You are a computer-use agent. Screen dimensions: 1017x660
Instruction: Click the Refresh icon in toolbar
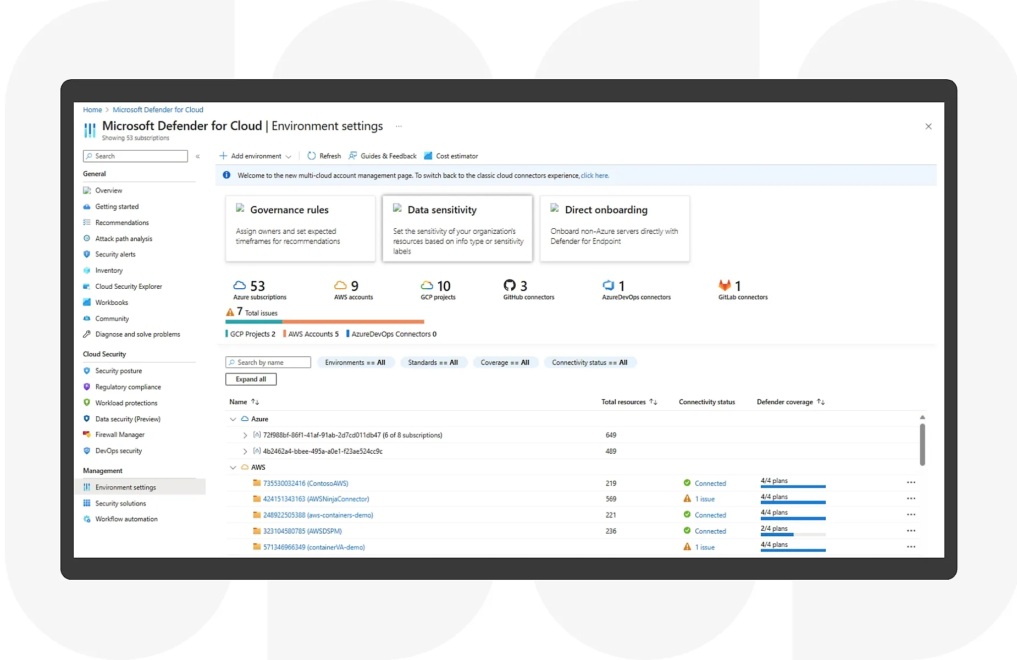[x=312, y=156]
